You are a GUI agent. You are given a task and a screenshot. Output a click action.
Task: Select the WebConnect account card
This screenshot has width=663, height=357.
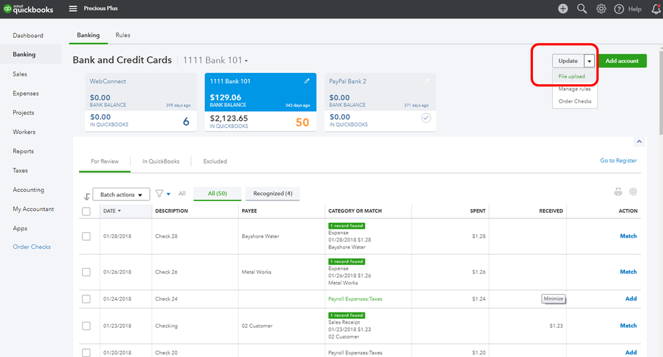(135, 102)
